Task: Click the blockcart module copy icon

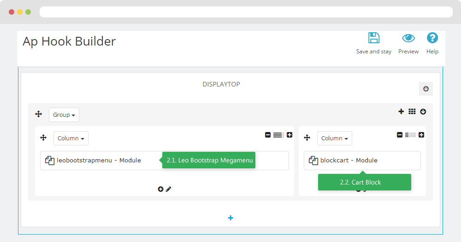Action: pyautogui.click(x=313, y=161)
